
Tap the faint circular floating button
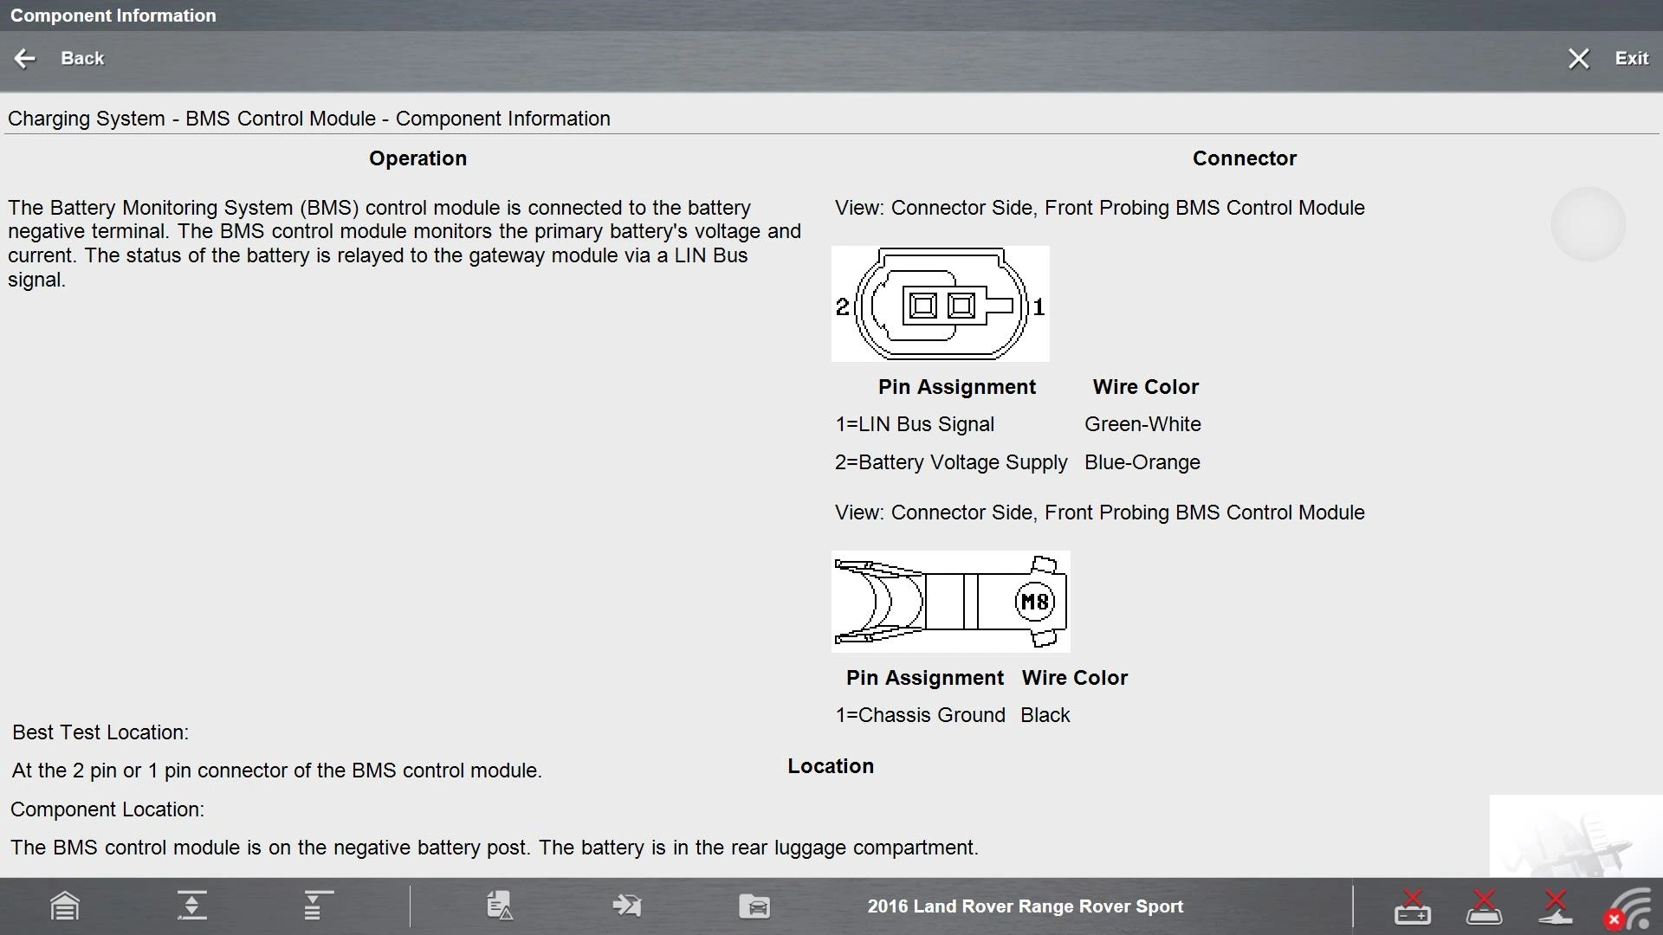[1588, 224]
